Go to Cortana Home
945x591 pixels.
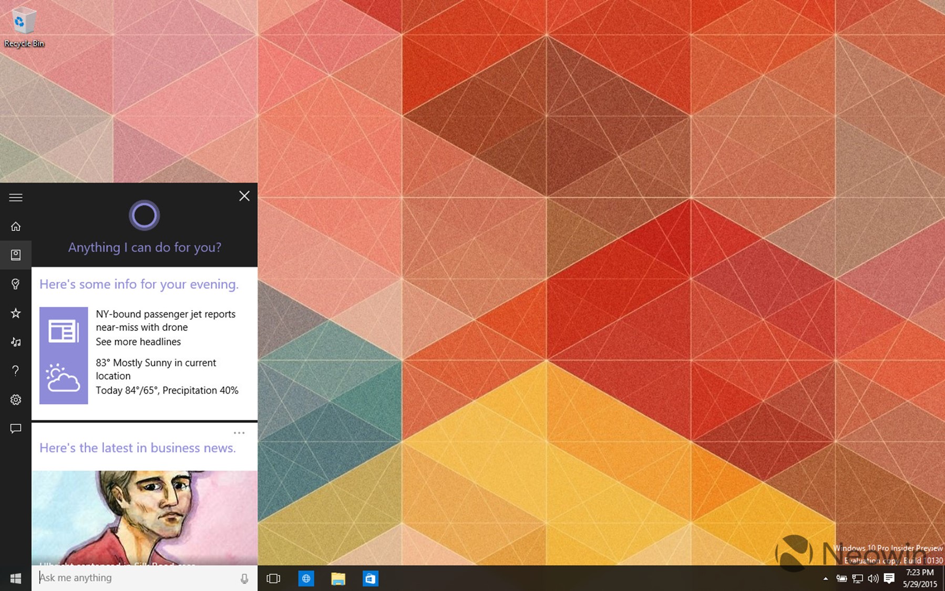[16, 227]
